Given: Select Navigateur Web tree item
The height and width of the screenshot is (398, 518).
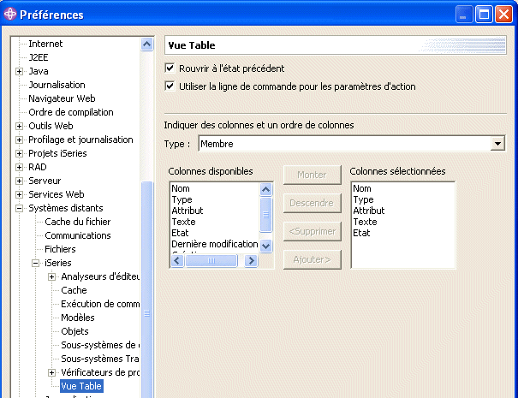Looking at the screenshot, I should tap(62, 98).
